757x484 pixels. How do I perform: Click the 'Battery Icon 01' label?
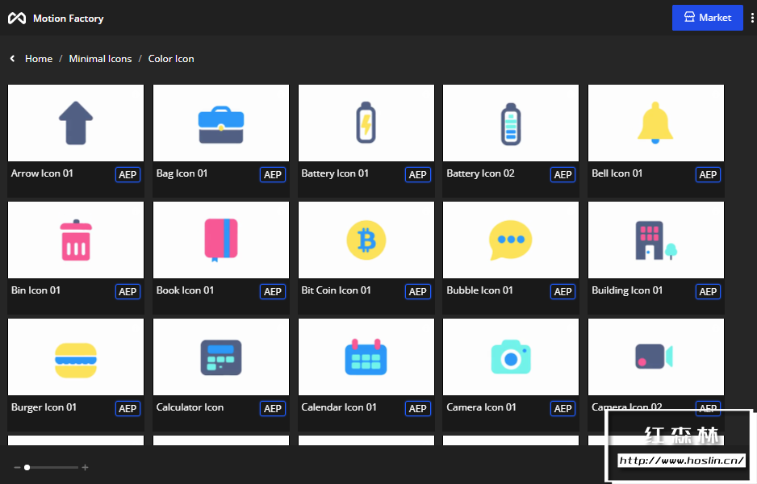(335, 173)
